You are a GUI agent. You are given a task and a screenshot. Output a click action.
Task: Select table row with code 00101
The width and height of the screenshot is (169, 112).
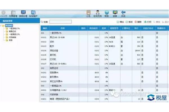pyautogui.click(x=104, y=38)
